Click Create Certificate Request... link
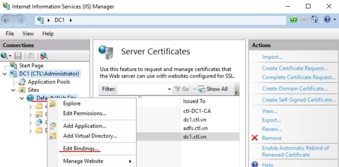The width and height of the screenshot is (339, 167). click(x=295, y=68)
